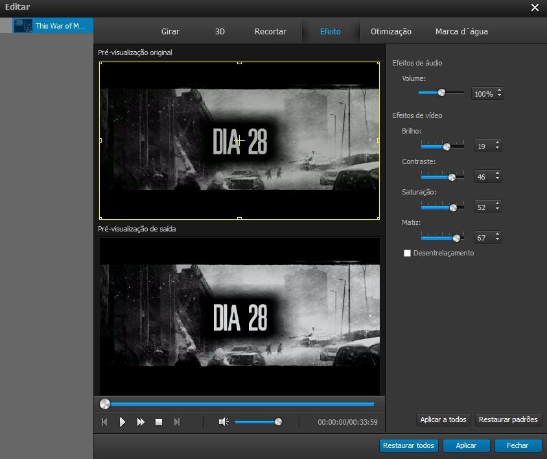Switch to the Otimização tab
The height and width of the screenshot is (459, 547).
tap(391, 31)
